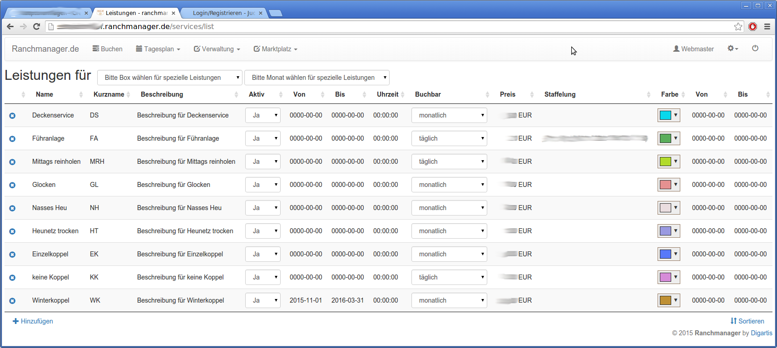Click the Sortieren link
This screenshot has width=777, height=348.
pyautogui.click(x=747, y=321)
